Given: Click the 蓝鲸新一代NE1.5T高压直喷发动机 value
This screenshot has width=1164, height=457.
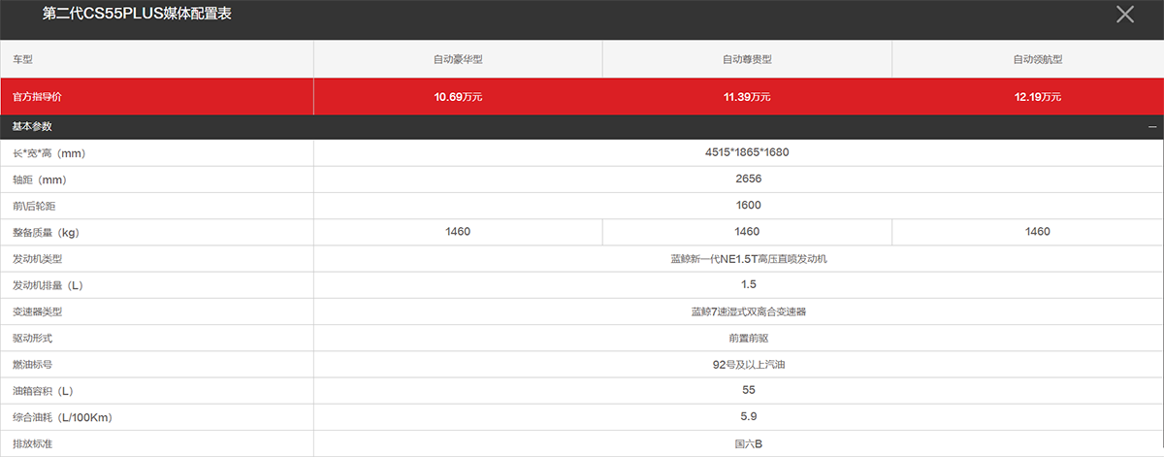Looking at the screenshot, I should pyautogui.click(x=747, y=259).
